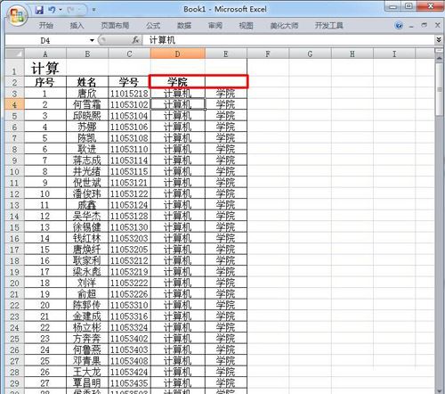Click the 学号 header cell
The height and width of the screenshot is (394, 445).
[x=129, y=82]
